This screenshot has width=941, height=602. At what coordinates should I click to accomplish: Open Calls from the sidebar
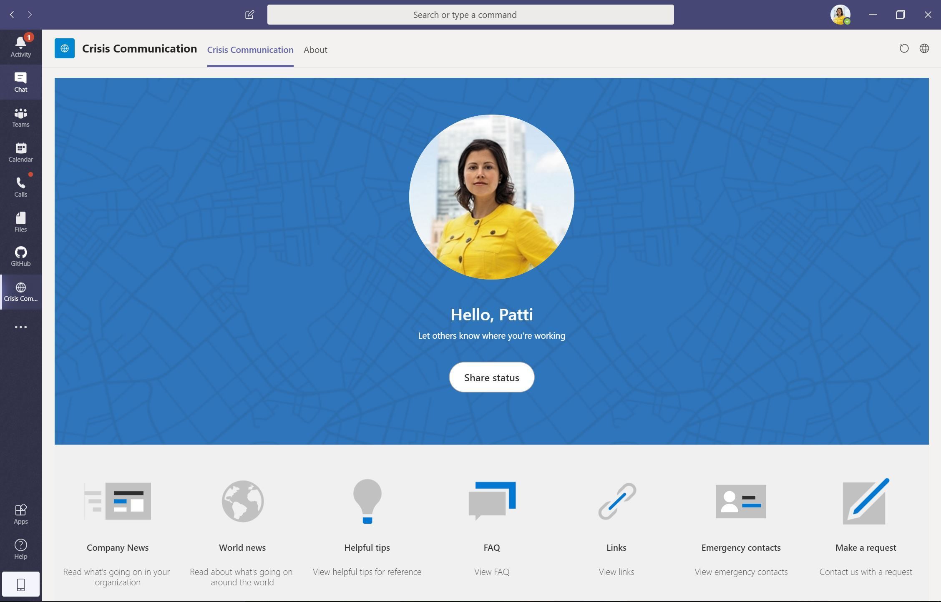tap(20, 187)
